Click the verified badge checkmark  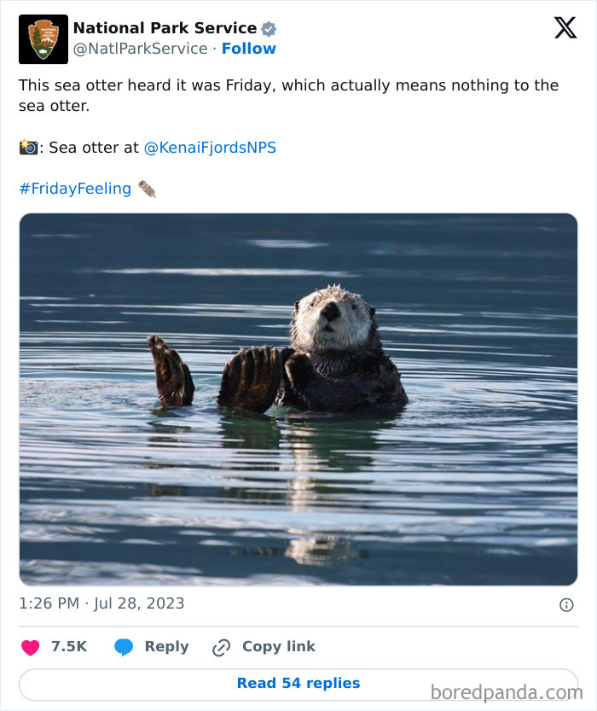269,27
